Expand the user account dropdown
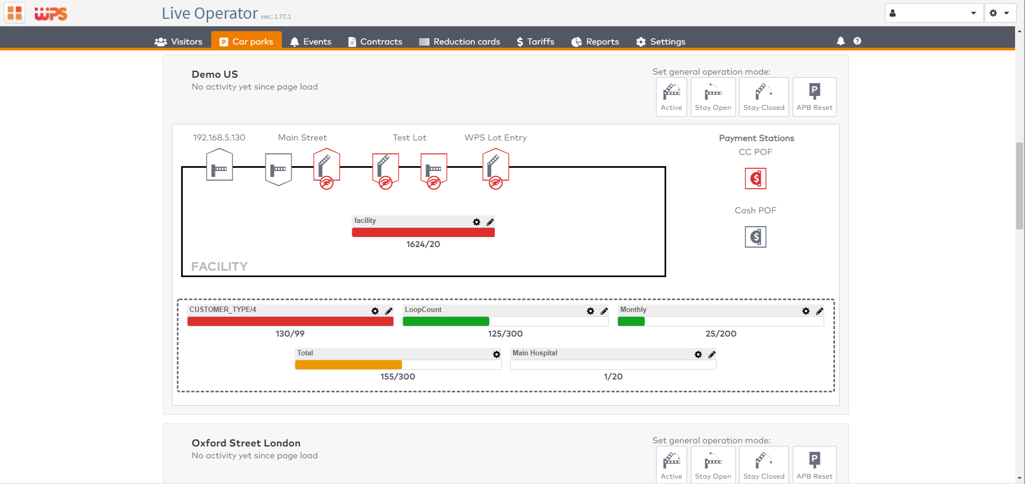This screenshot has width=1029, height=484. pyautogui.click(x=934, y=13)
